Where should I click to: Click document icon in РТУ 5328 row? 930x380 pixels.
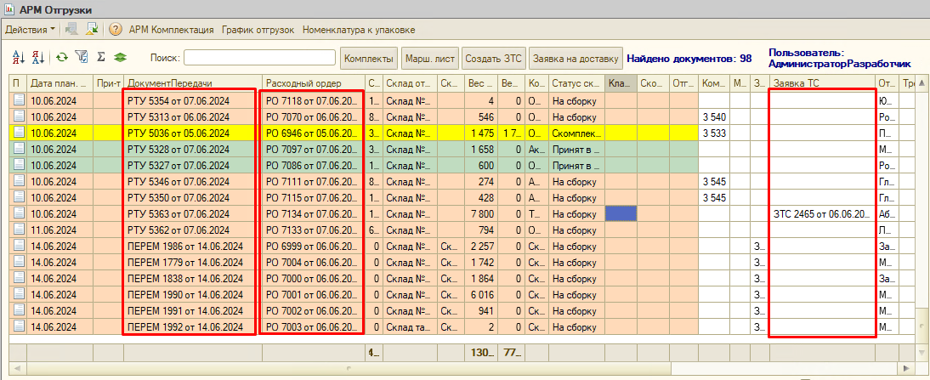(x=19, y=149)
